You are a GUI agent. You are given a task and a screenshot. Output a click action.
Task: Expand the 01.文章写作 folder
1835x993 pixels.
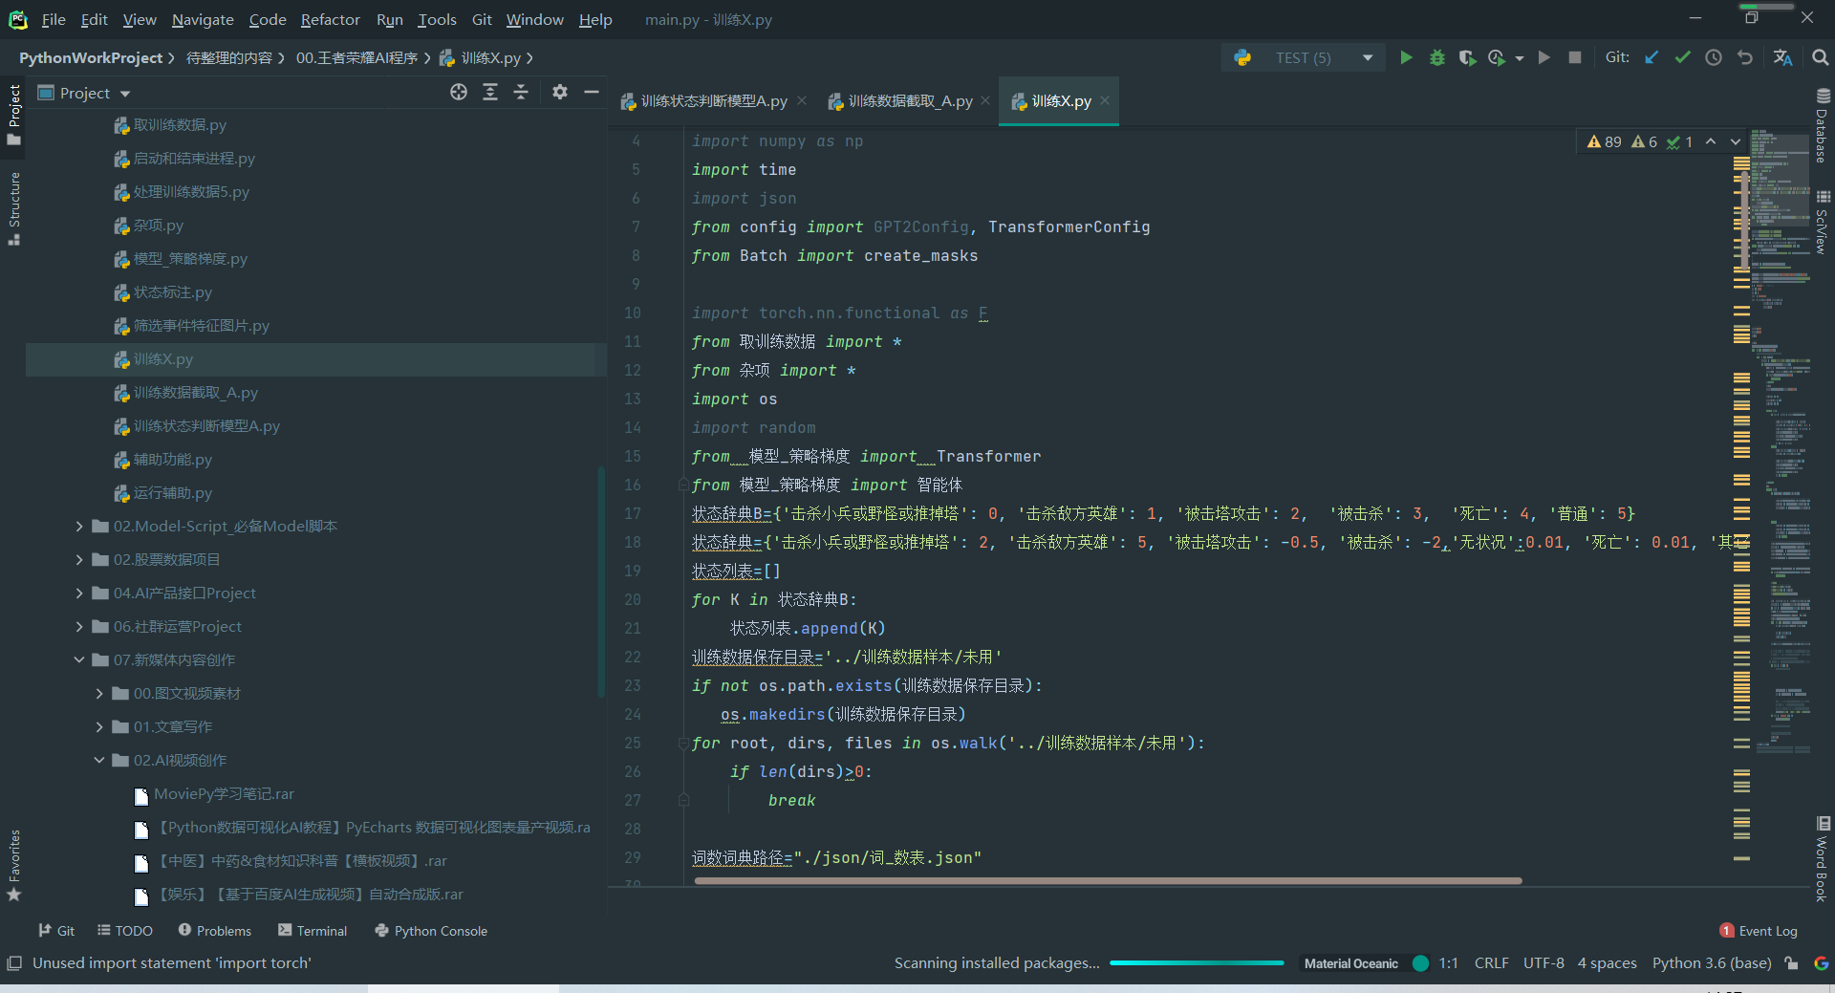click(x=99, y=726)
